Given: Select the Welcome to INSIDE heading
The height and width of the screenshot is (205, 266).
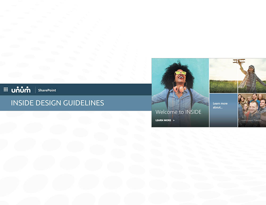Looking at the screenshot, I should pos(178,112).
